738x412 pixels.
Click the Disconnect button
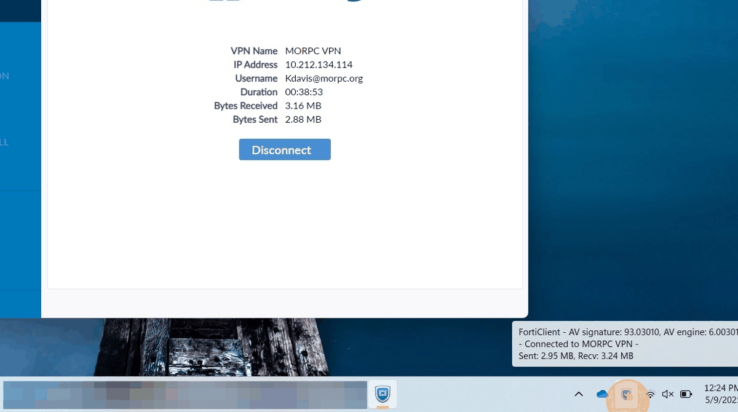pyautogui.click(x=285, y=149)
